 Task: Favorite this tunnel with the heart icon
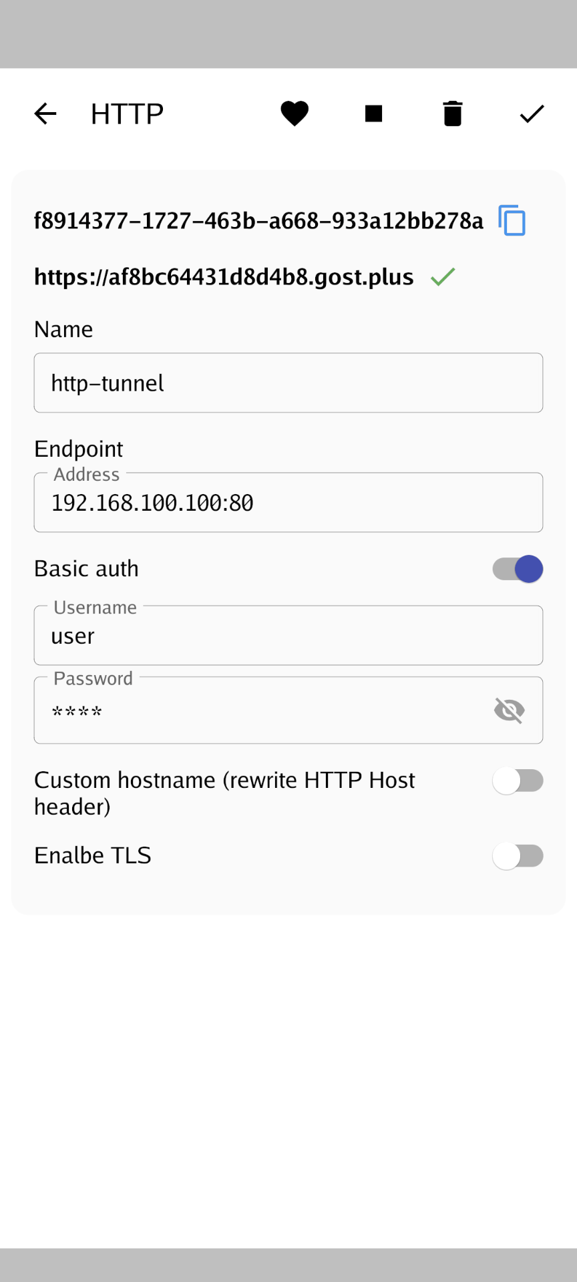295,114
